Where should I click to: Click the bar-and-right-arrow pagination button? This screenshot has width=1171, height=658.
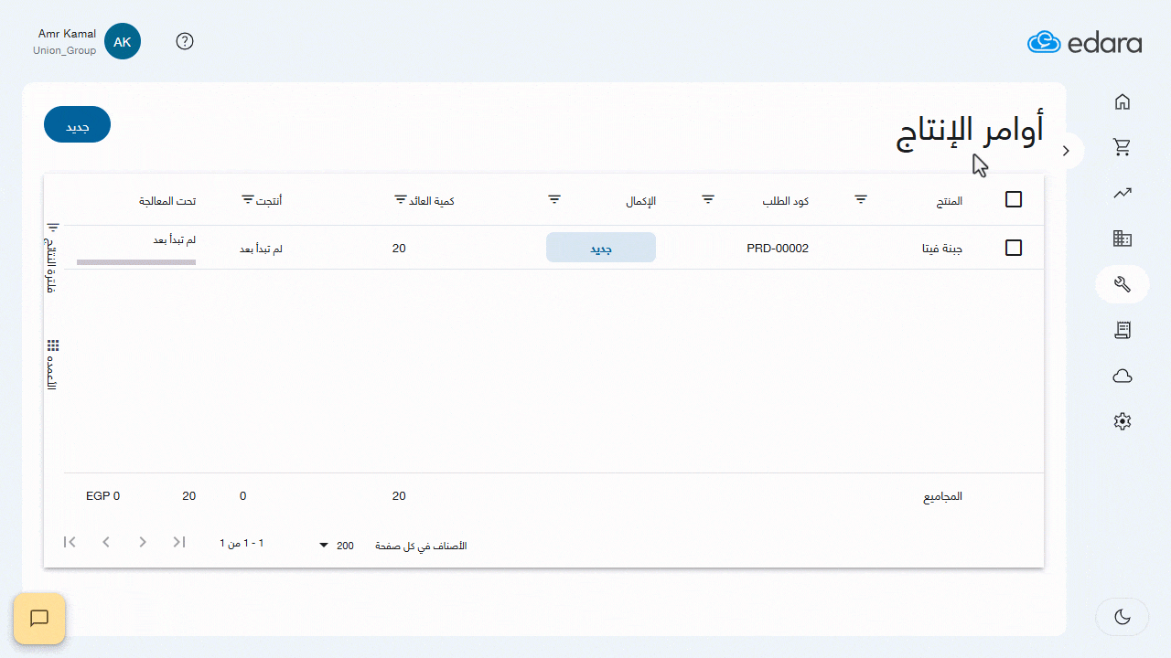tap(179, 542)
